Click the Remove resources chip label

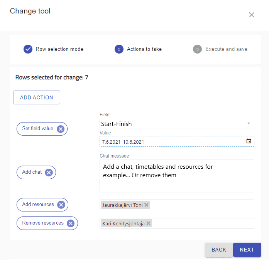pyautogui.click(x=43, y=223)
